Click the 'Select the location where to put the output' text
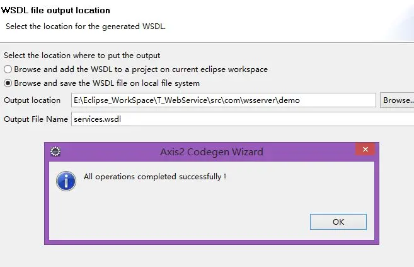Image resolution: width=414 pixels, height=267 pixels. point(82,56)
